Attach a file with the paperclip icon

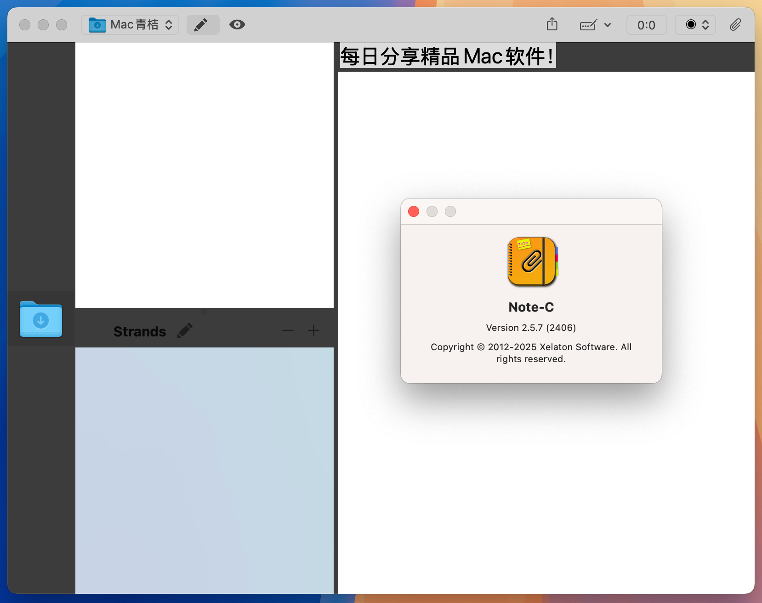[735, 25]
